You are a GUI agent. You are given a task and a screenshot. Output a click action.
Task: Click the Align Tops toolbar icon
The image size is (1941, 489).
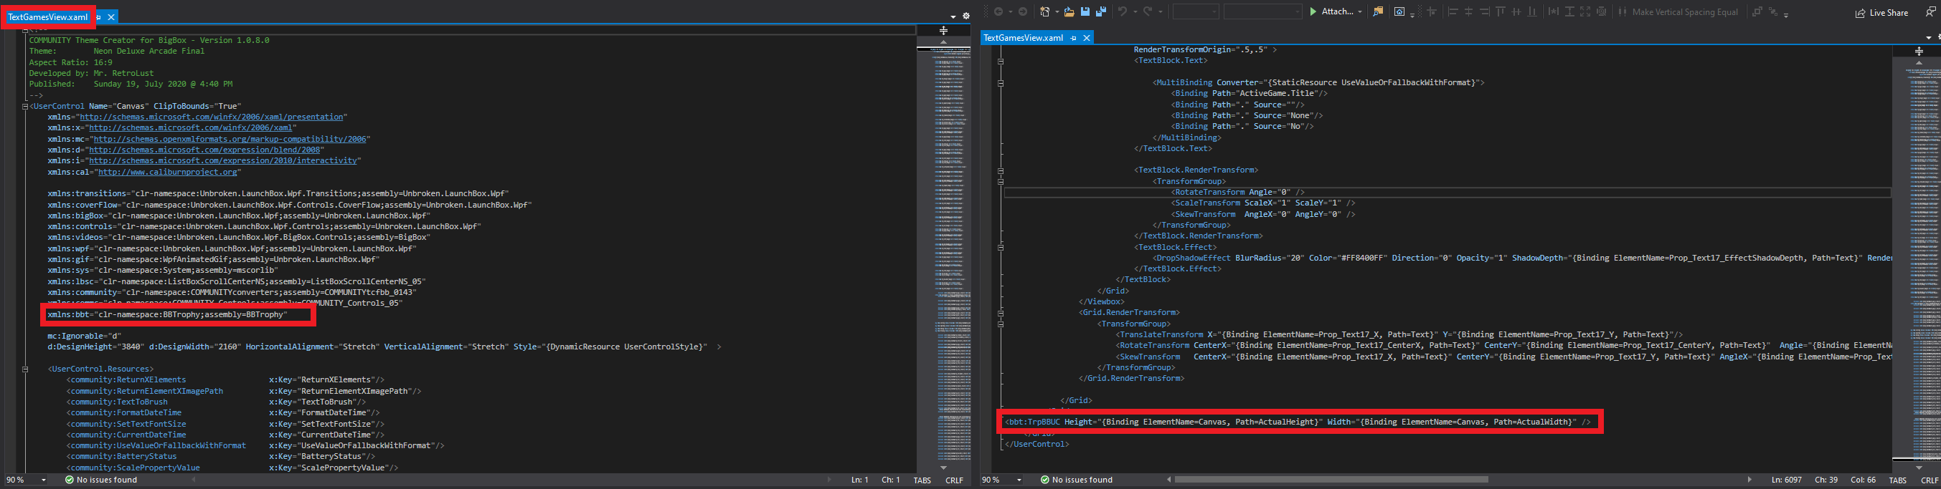[1501, 11]
